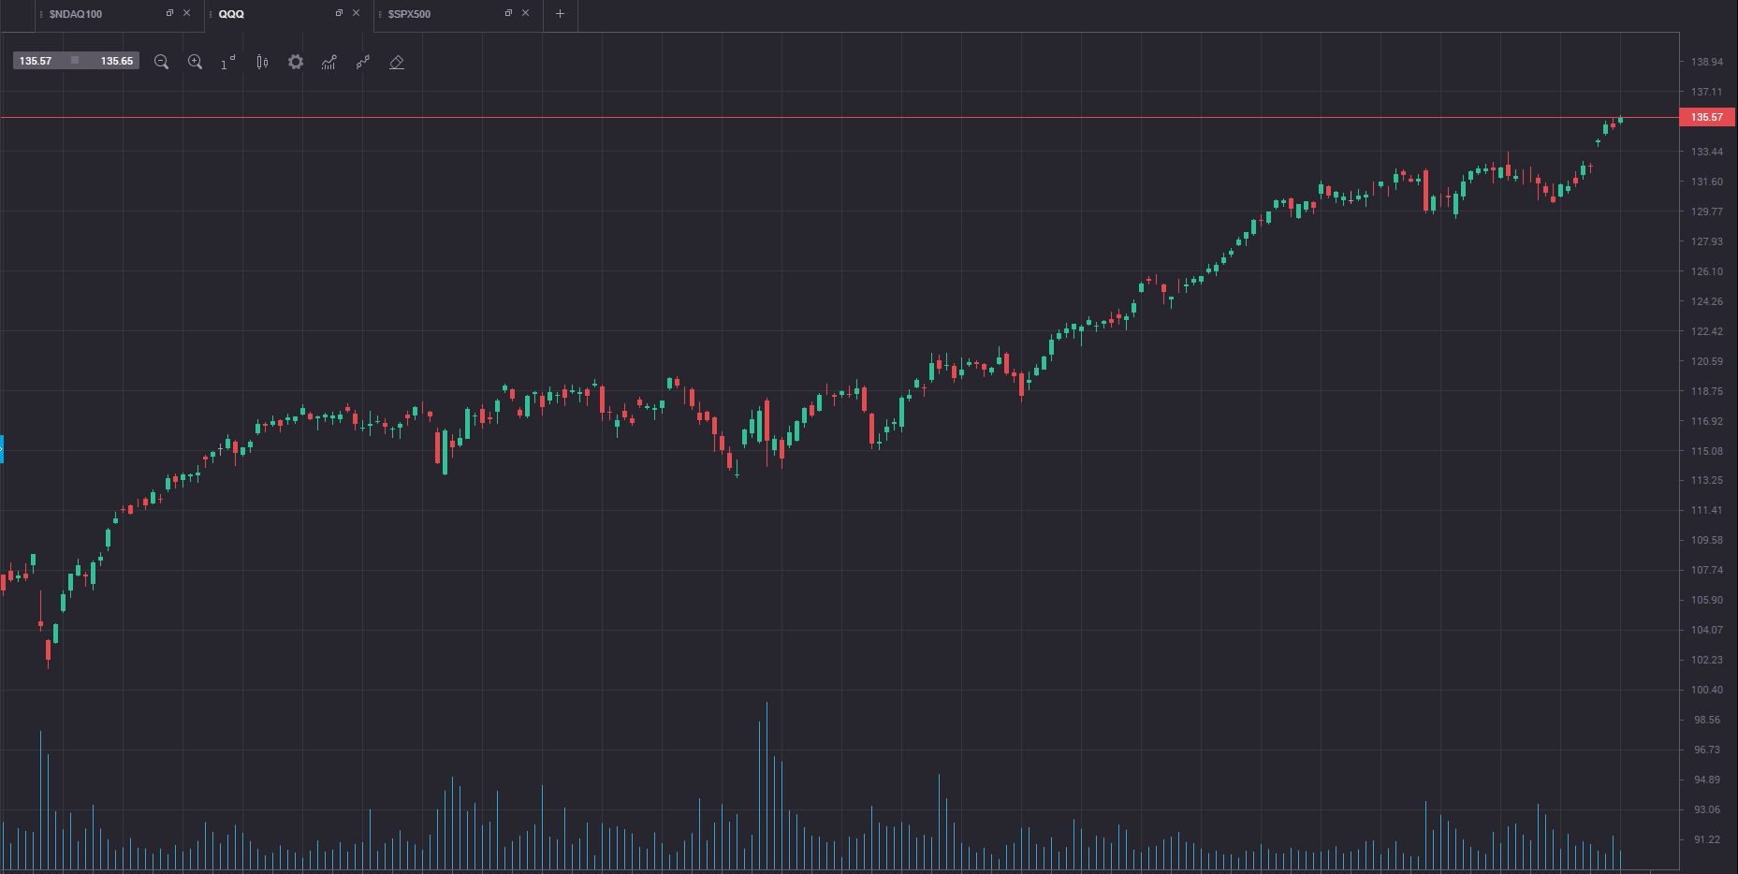Click the 135.65 ask price button
The width and height of the screenshot is (1738, 874).
point(117,61)
